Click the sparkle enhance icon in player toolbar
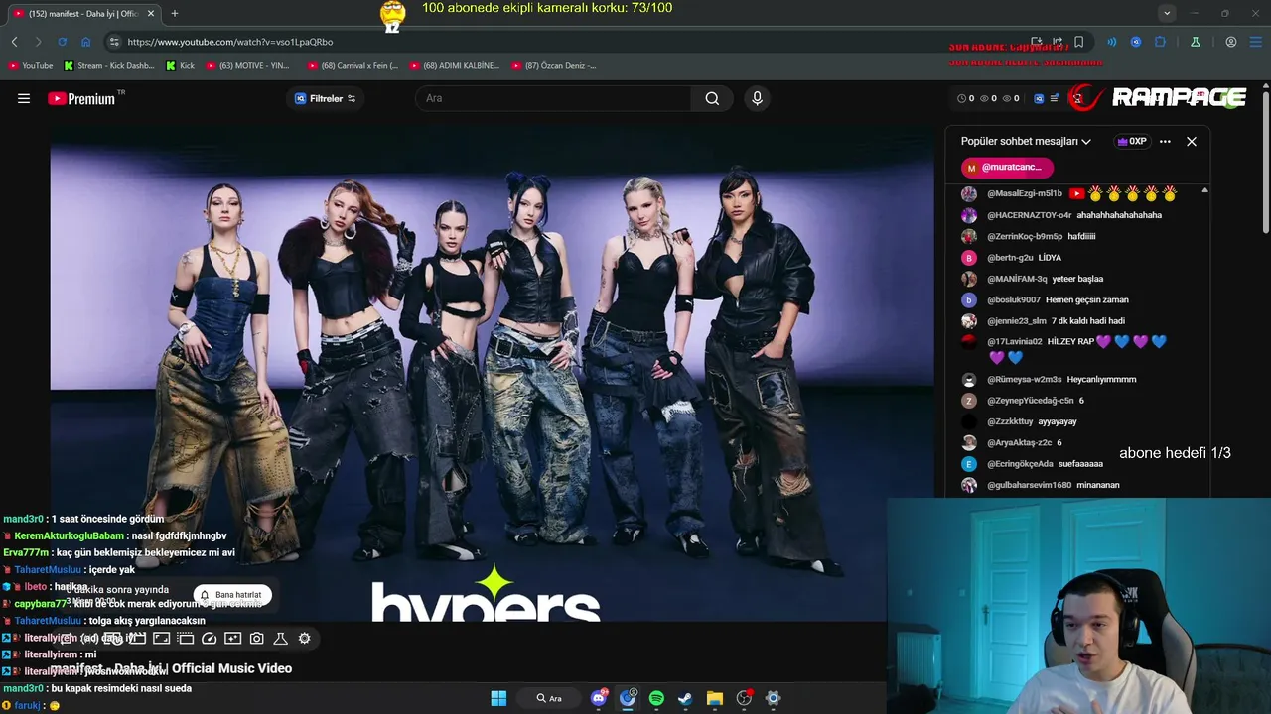The image size is (1271, 714). point(232,639)
